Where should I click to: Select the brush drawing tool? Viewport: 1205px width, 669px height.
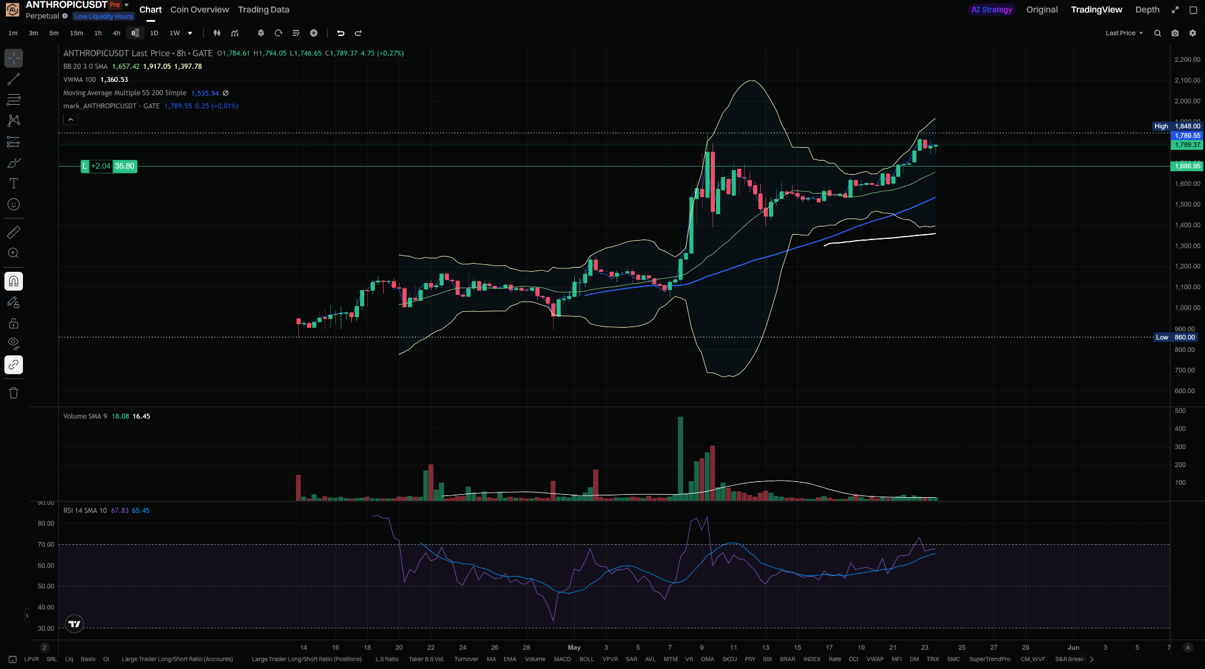pyautogui.click(x=14, y=163)
